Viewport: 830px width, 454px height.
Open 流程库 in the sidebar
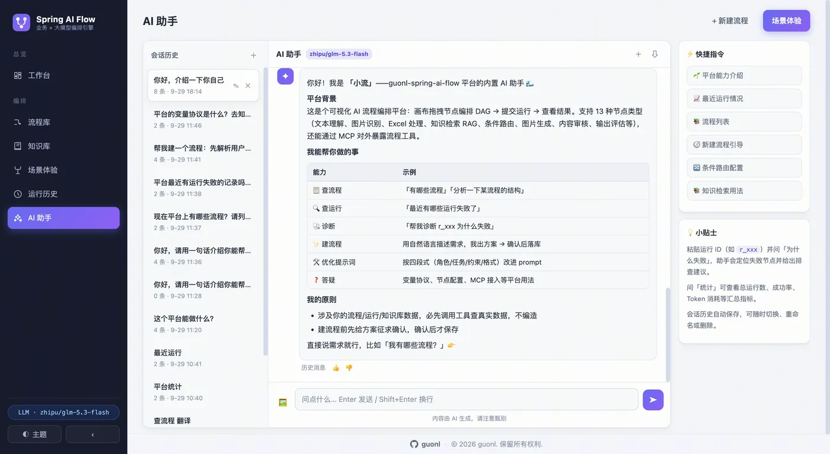(x=63, y=122)
